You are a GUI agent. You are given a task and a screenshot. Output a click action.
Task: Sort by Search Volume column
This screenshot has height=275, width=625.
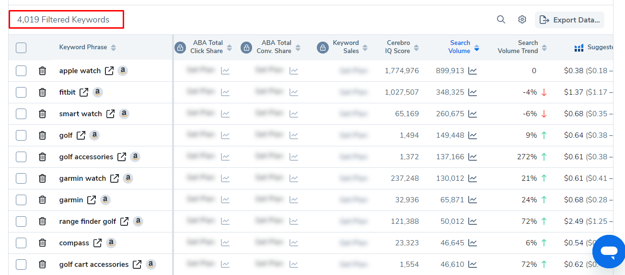click(476, 48)
